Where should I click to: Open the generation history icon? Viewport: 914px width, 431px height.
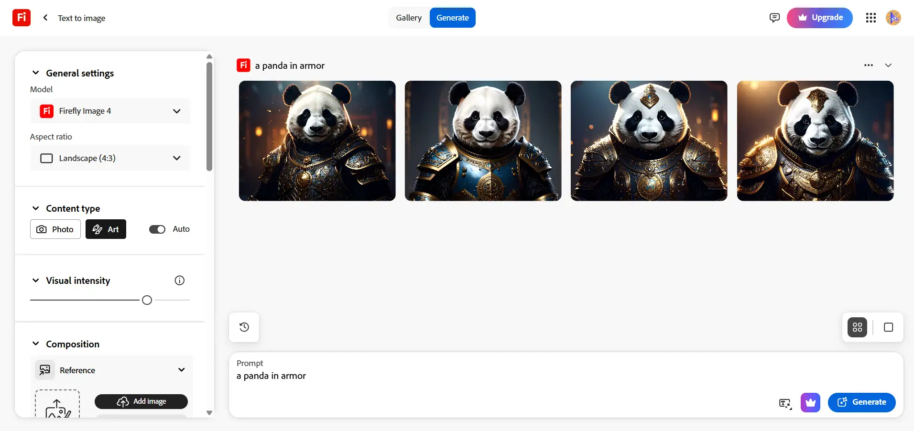[244, 327]
